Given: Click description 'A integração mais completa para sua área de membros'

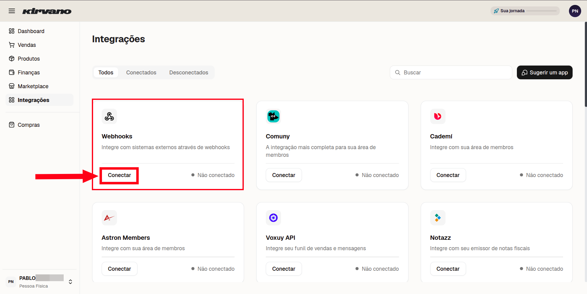Looking at the screenshot, I should pyautogui.click(x=321, y=151).
